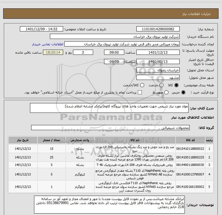Choose the متوسط purchase process option

pyautogui.click(x=166, y=93)
